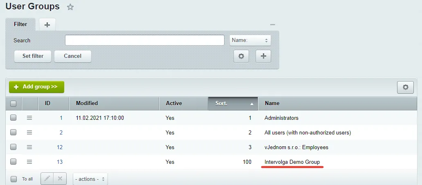Image resolution: width=422 pixels, height=185 pixels.
Task: Toggle the select-all checkbox in table header
Action: click(x=13, y=104)
